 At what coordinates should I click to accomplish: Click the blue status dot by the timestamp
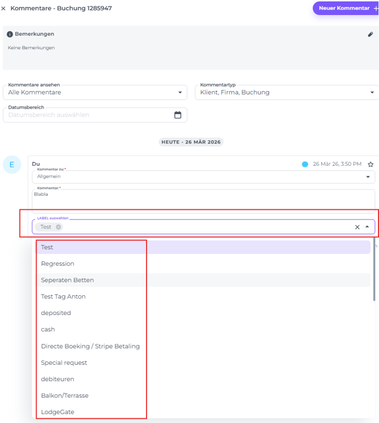pyautogui.click(x=305, y=165)
